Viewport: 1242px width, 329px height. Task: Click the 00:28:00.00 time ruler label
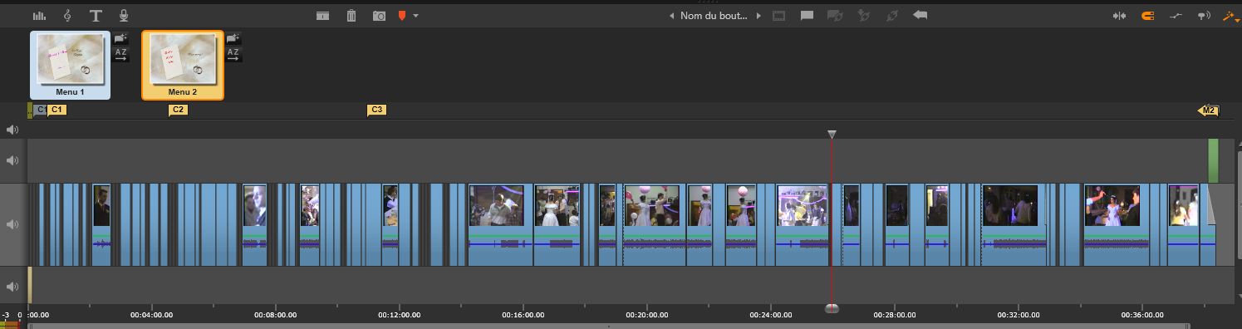[895, 315]
